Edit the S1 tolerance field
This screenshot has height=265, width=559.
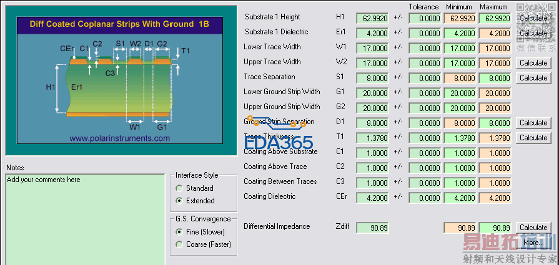click(x=425, y=79)
